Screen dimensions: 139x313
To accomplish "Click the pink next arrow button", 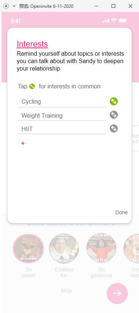I will tap(117, 293).
